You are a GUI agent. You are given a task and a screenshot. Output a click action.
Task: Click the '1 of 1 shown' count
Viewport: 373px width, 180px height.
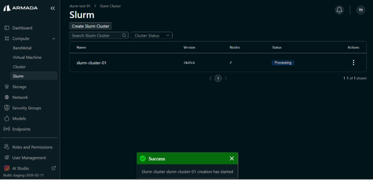tap(355, 78)
